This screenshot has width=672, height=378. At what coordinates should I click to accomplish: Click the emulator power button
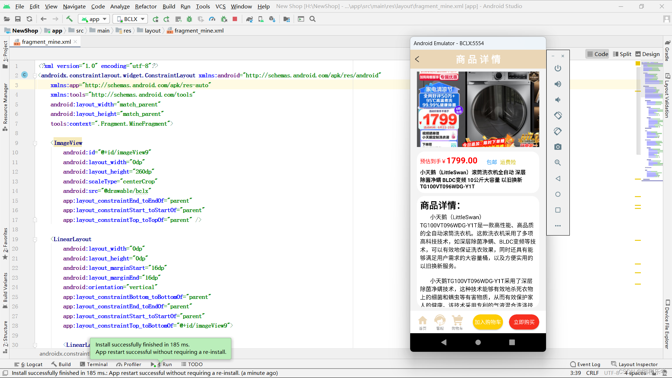(x=558, y=68)
